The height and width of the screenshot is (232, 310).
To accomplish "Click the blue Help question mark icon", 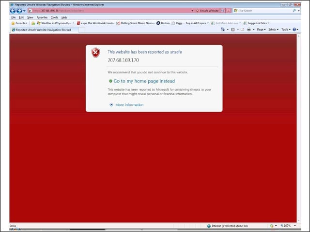I will pyautogui.click(x=294, y=29).
